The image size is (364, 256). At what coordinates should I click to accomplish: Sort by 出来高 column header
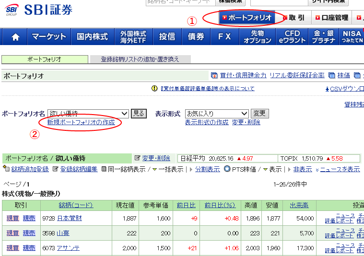click(x=299, y=205)
